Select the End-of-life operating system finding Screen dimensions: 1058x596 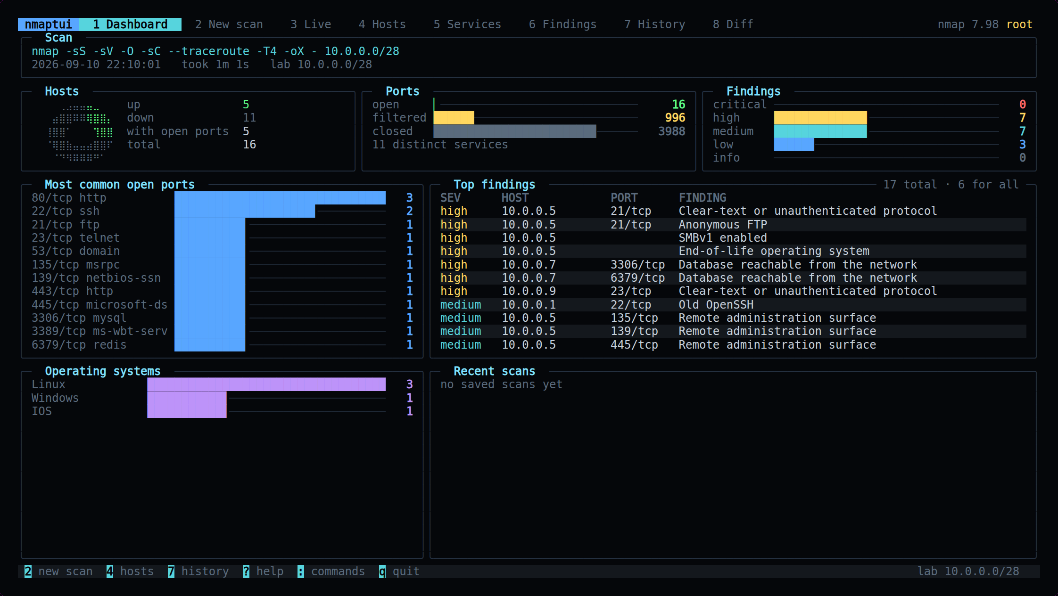click(x=733, y=251)
